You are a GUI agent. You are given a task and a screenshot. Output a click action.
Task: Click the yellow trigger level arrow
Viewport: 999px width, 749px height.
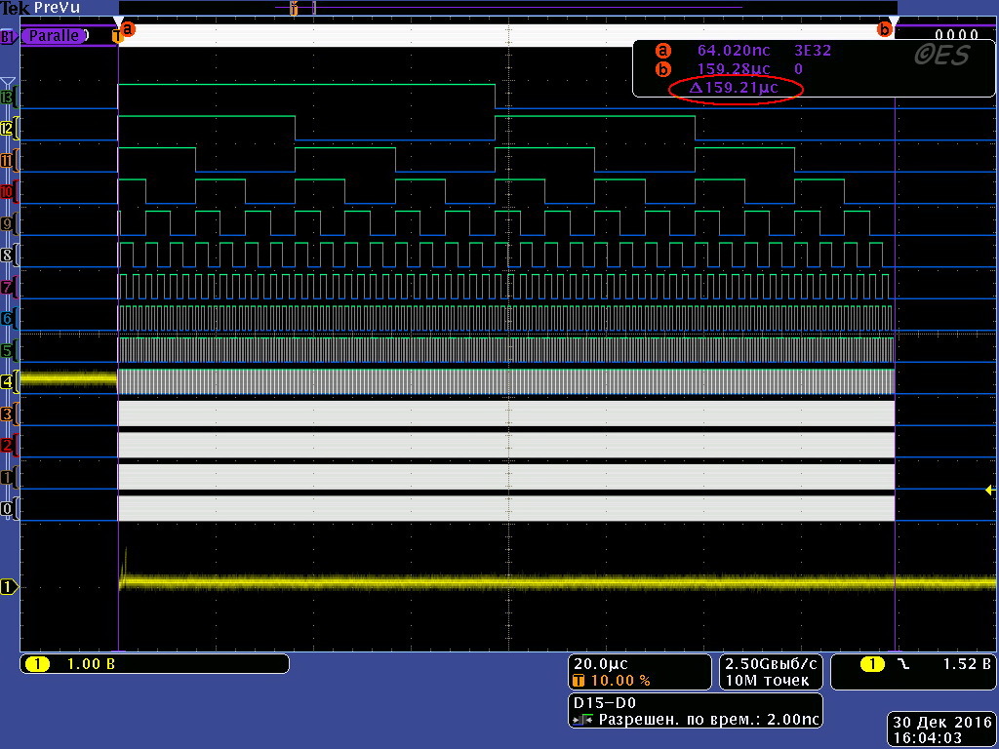point(989,490)
